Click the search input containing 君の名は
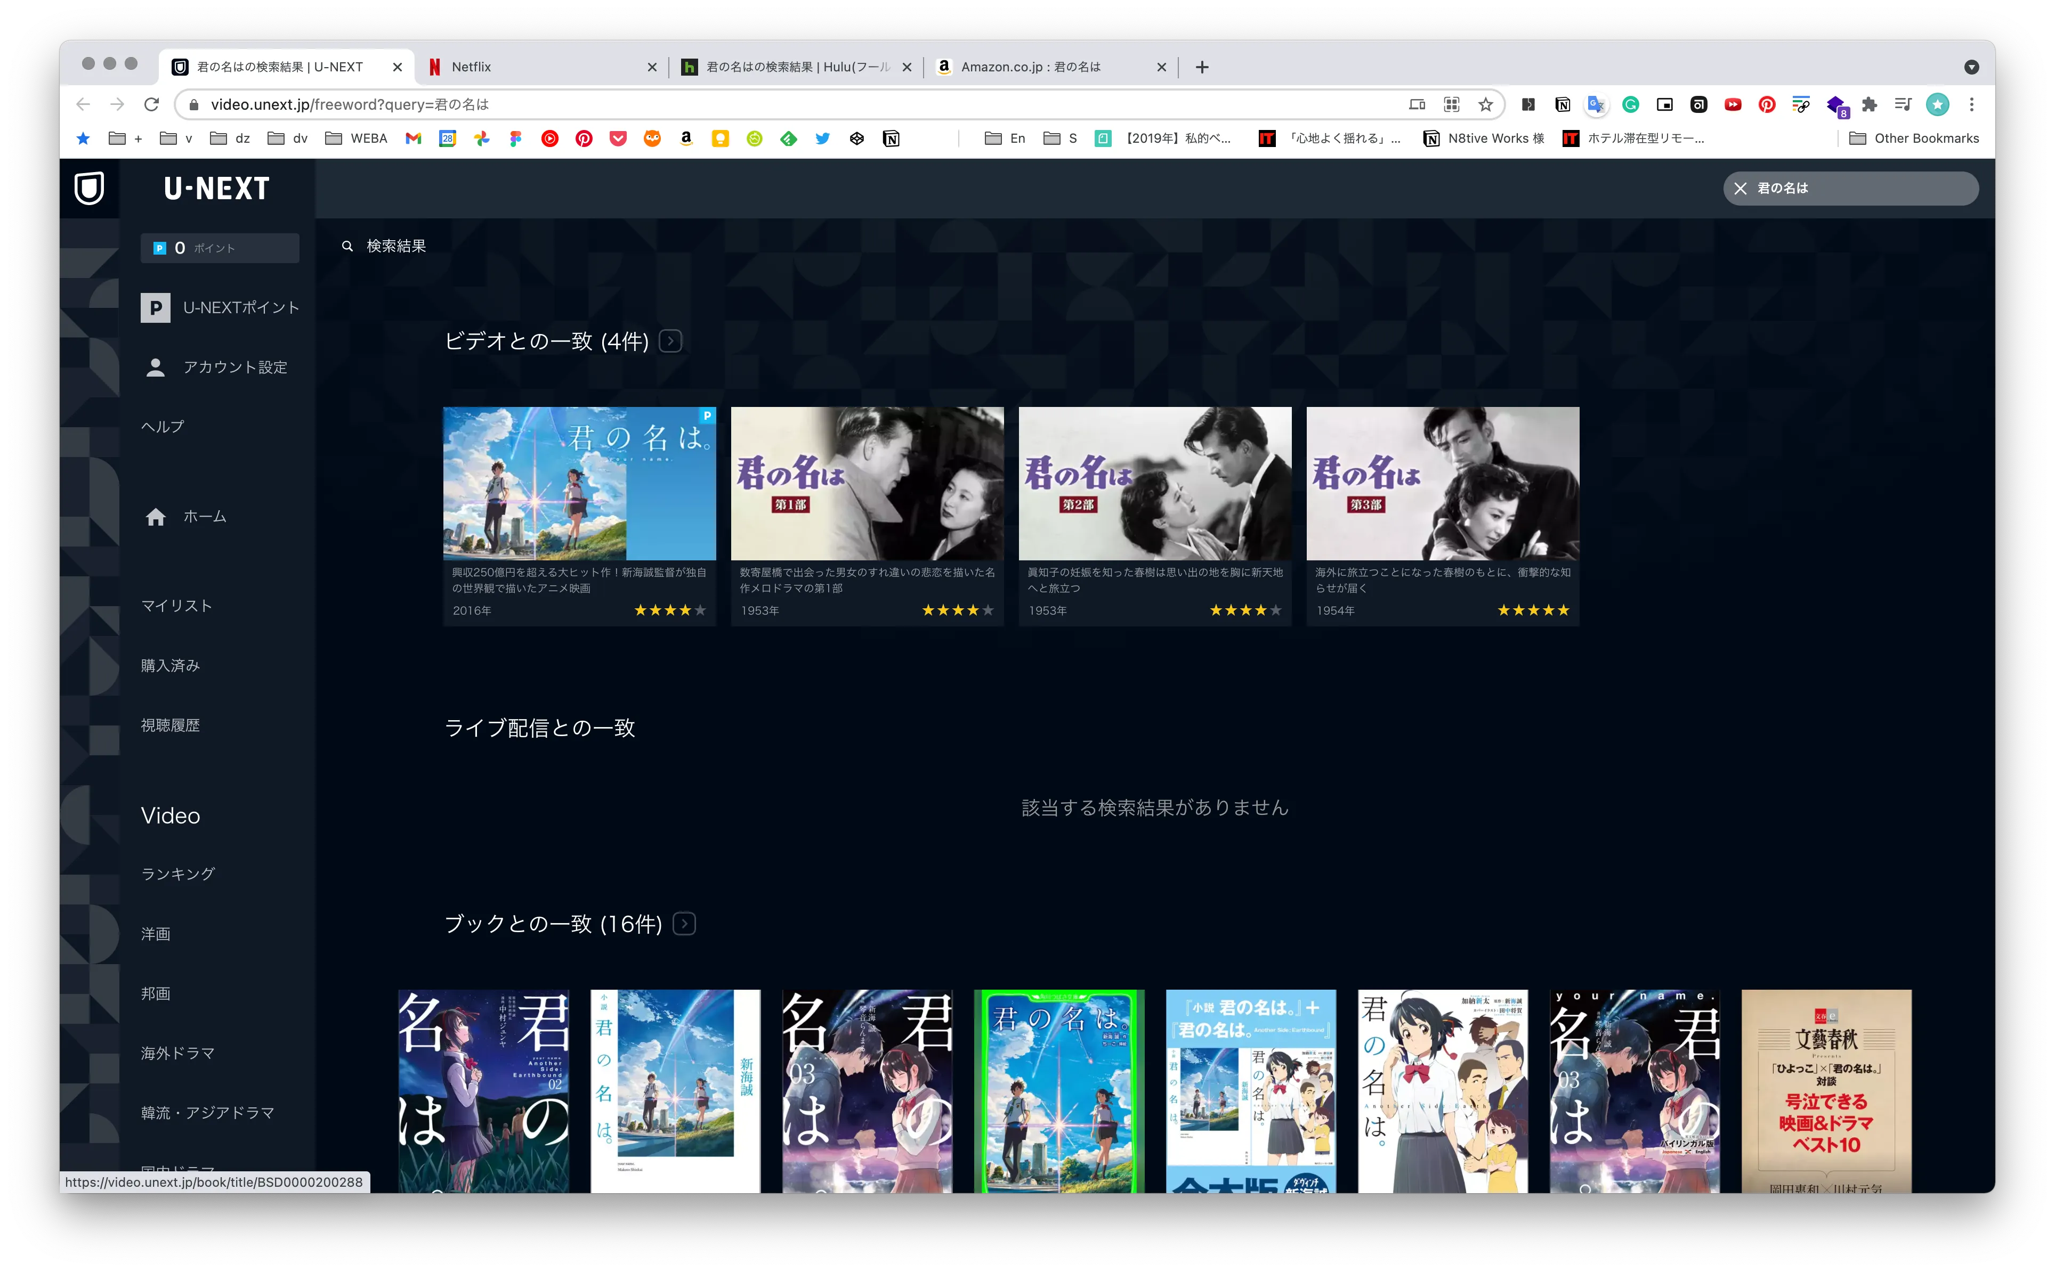The height and width of the screenshot is (1272, 2055). 1860,189
